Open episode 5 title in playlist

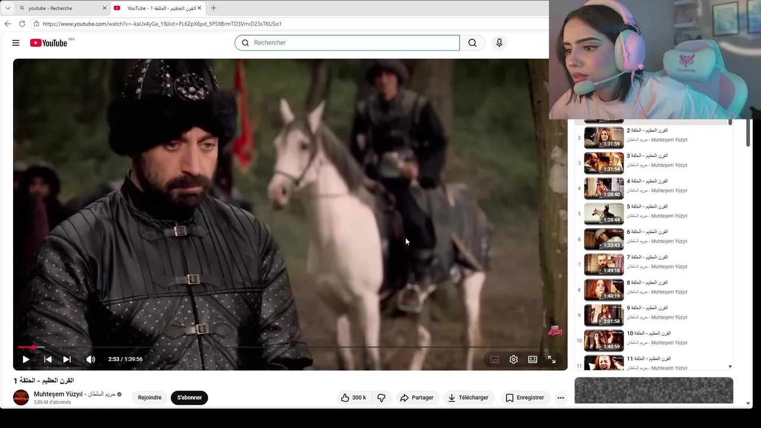(647, 206)
